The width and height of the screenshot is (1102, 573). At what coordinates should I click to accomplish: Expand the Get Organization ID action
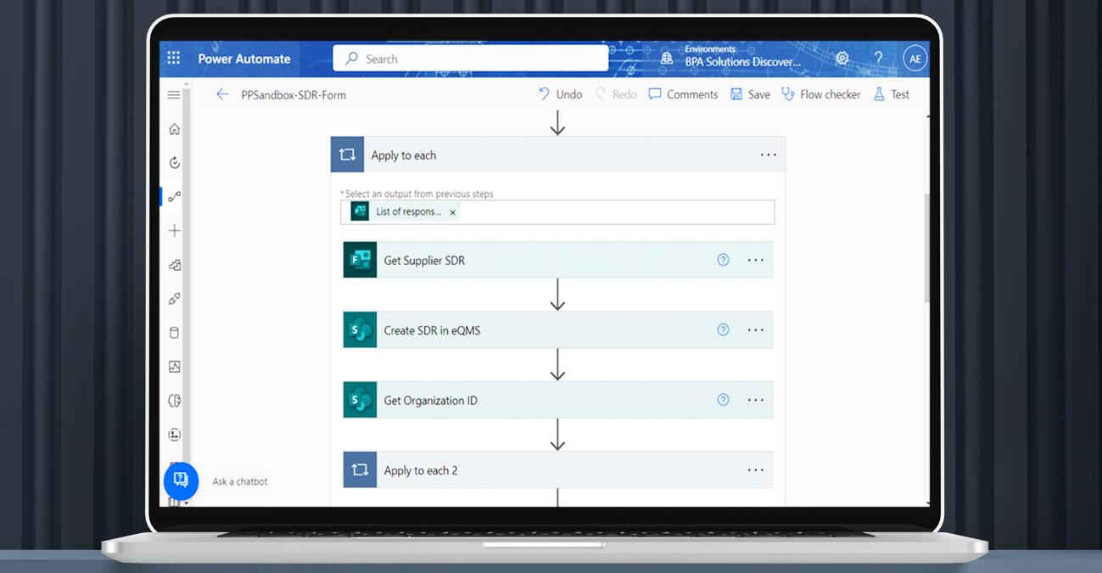point(557,400)
